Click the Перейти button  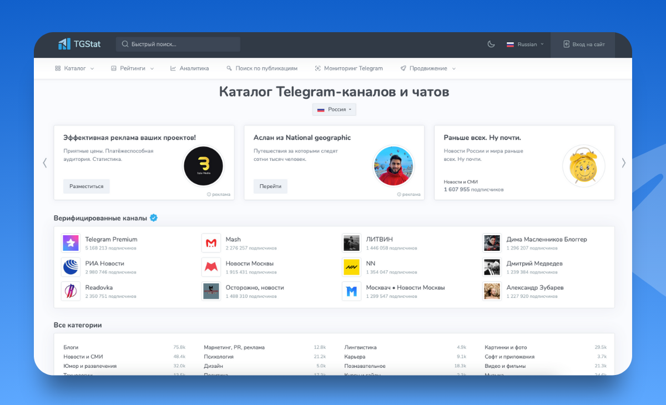click(270, 186)
